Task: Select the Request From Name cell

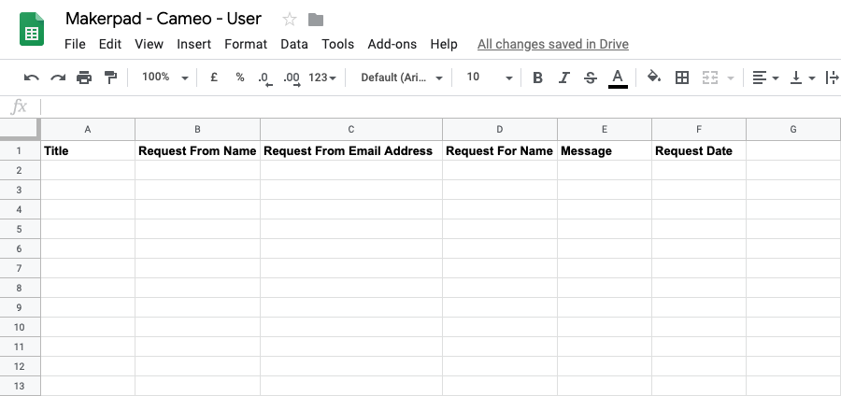Action: click(197, 150)
